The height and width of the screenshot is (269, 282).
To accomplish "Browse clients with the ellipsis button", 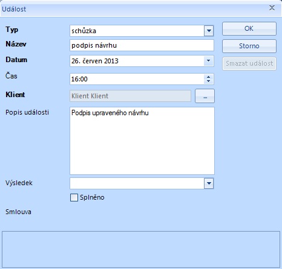I will pos(205,96).
